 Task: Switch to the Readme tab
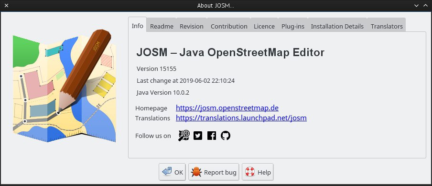point(162,26)
